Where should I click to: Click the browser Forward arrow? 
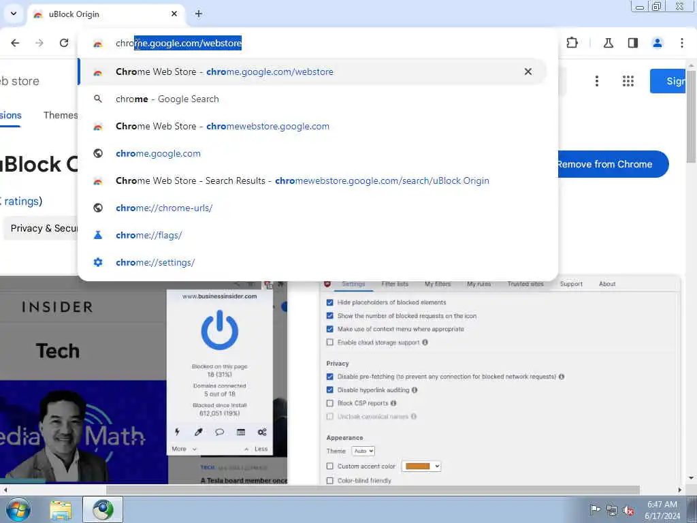(x=39, y=43)
